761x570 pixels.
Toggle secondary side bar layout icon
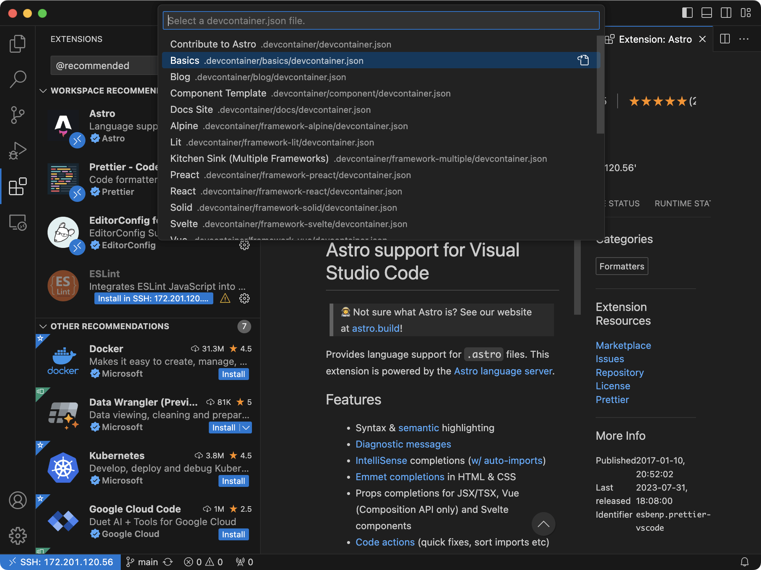[726, 13]
